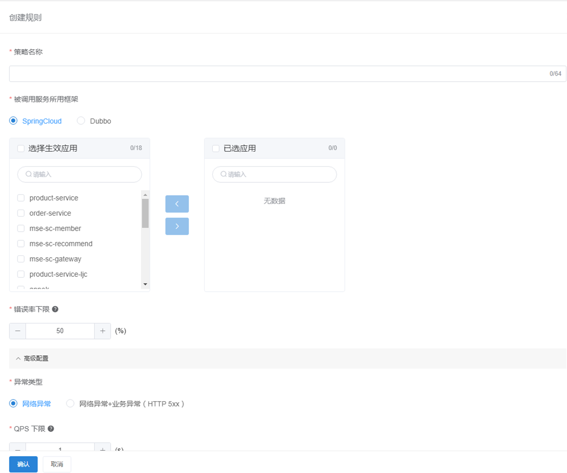The image size is (567, 473).
Task: Click the mse-sc-gateway label text
Action: (x=56, y=259)
